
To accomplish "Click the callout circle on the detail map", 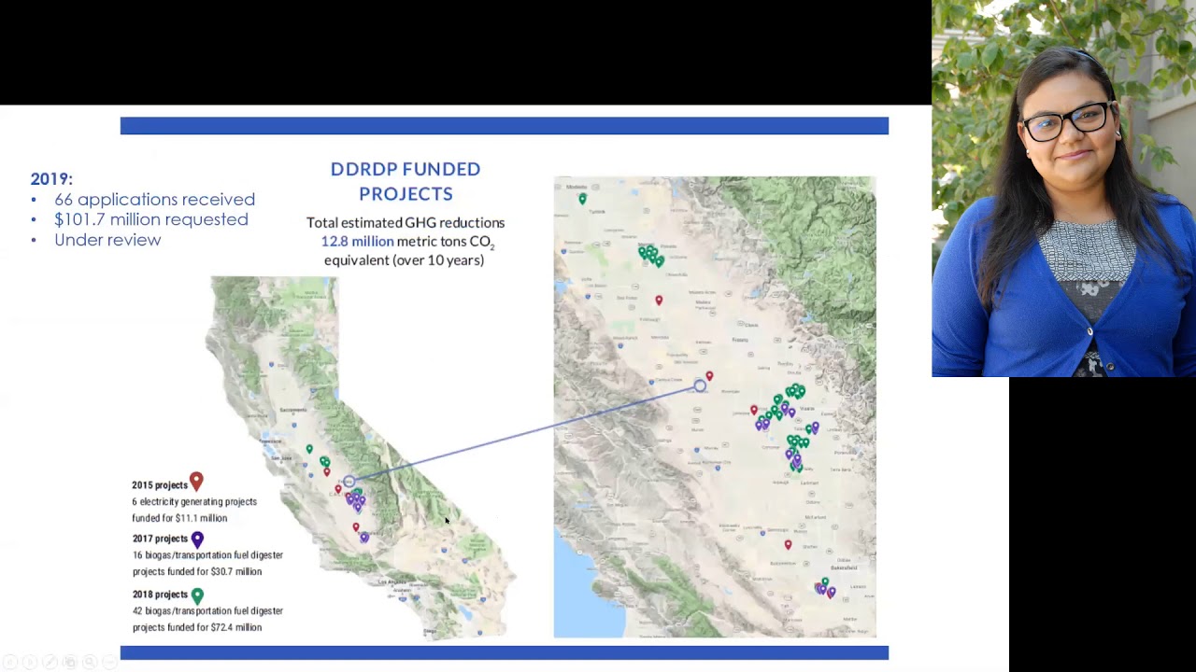I will point(700,385).
